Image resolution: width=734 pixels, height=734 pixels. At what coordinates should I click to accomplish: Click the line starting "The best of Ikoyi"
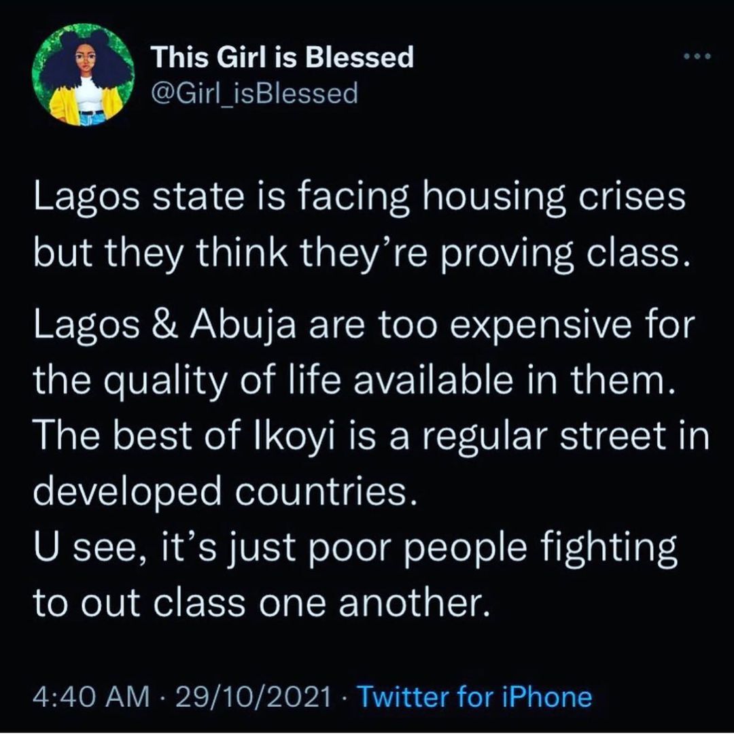372,436
